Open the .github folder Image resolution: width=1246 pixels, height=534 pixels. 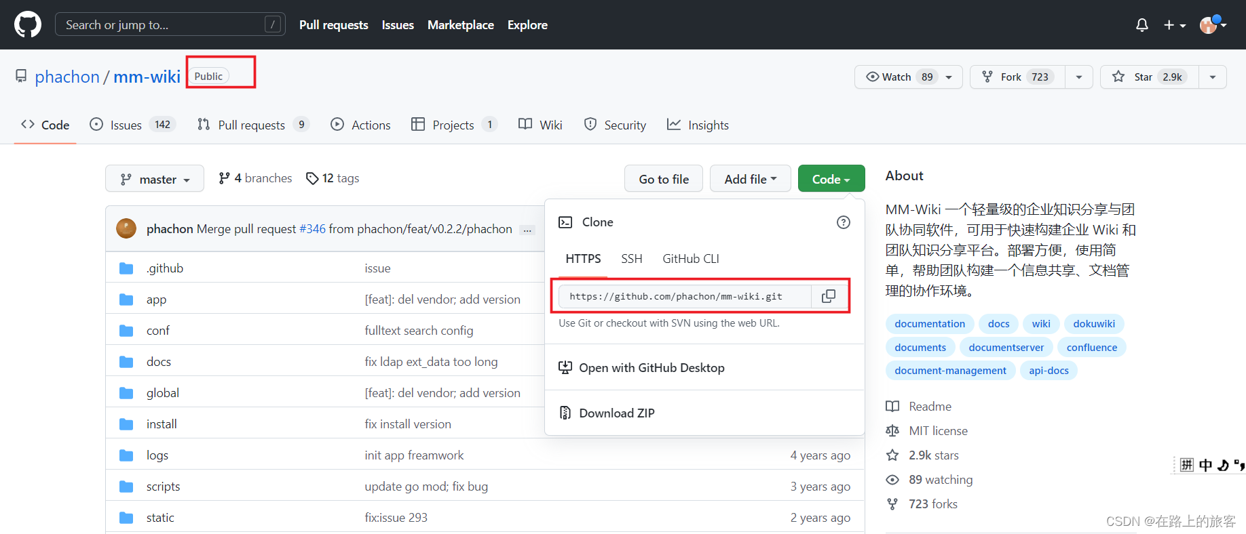click(165, 268)
